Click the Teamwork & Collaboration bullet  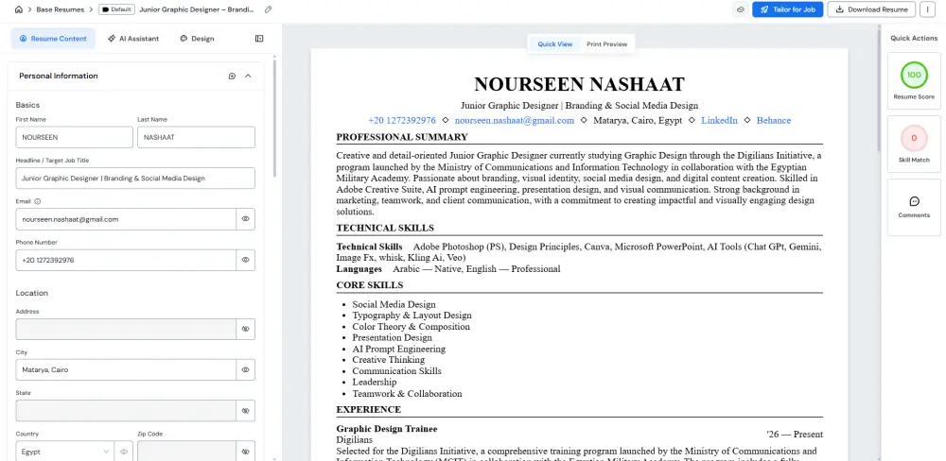pos(407,394)
